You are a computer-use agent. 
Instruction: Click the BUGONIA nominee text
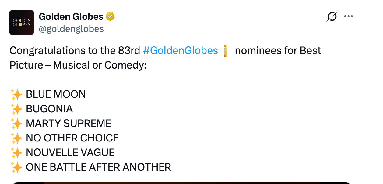[x=49, y=109]
